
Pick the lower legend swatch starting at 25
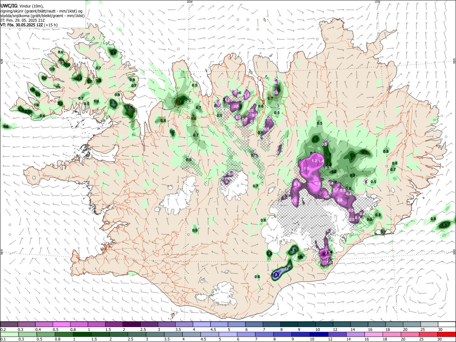click(x=428, y=334)
